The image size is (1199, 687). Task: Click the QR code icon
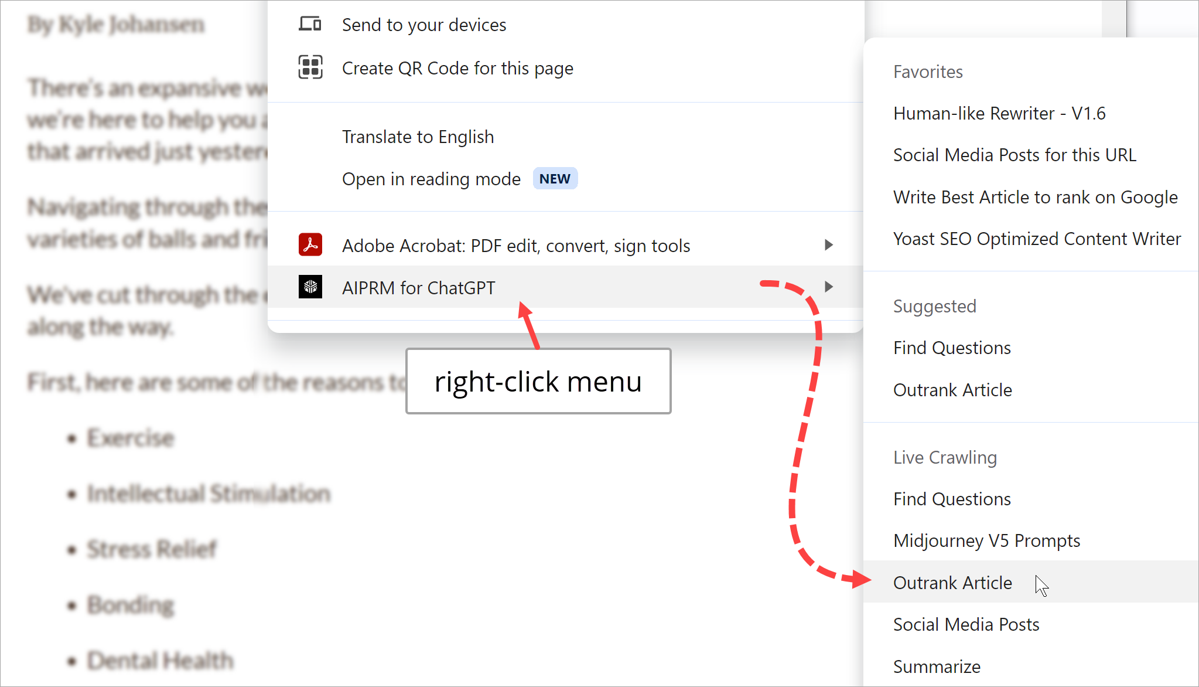pyautogui.click(x=310, y=67)
